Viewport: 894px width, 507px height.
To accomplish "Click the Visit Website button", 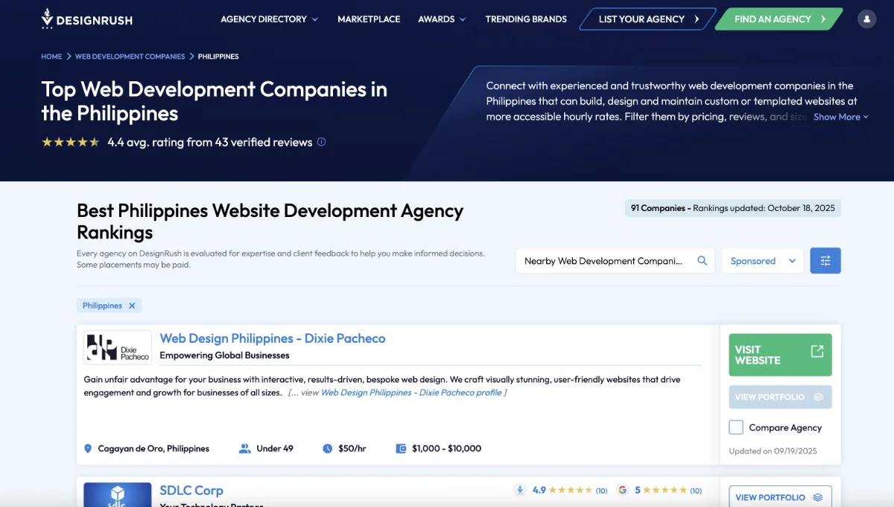I will coord(779,354).
